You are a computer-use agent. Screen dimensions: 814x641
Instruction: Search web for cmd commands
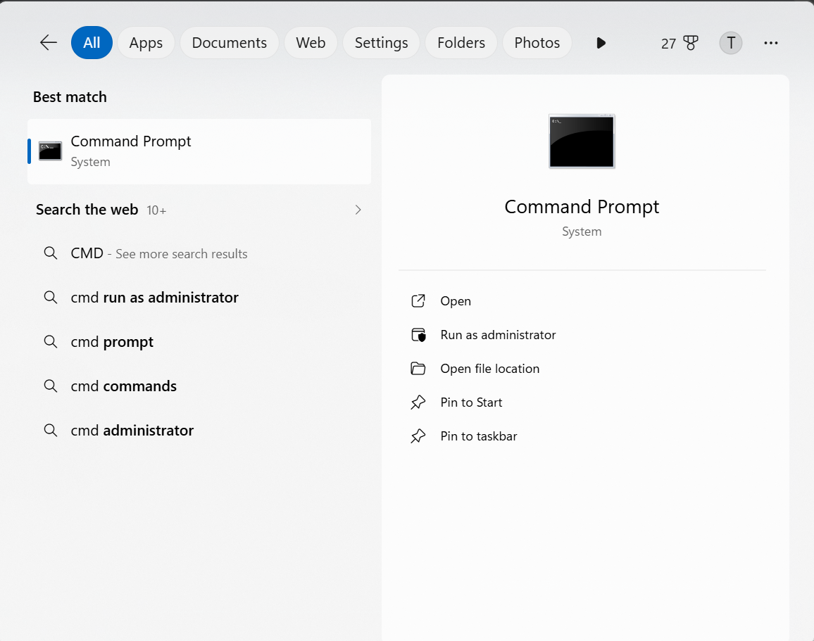[199, 386]
